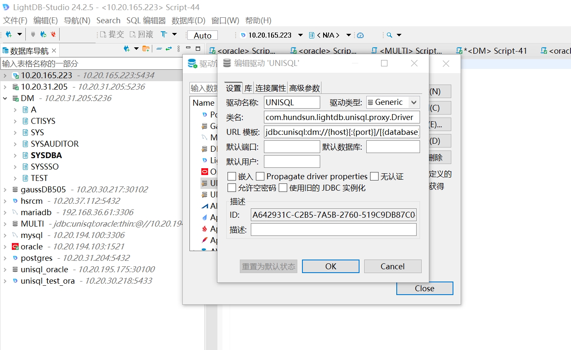
Task: Switch to the 连接属性 tab
Action: point(271,88)
